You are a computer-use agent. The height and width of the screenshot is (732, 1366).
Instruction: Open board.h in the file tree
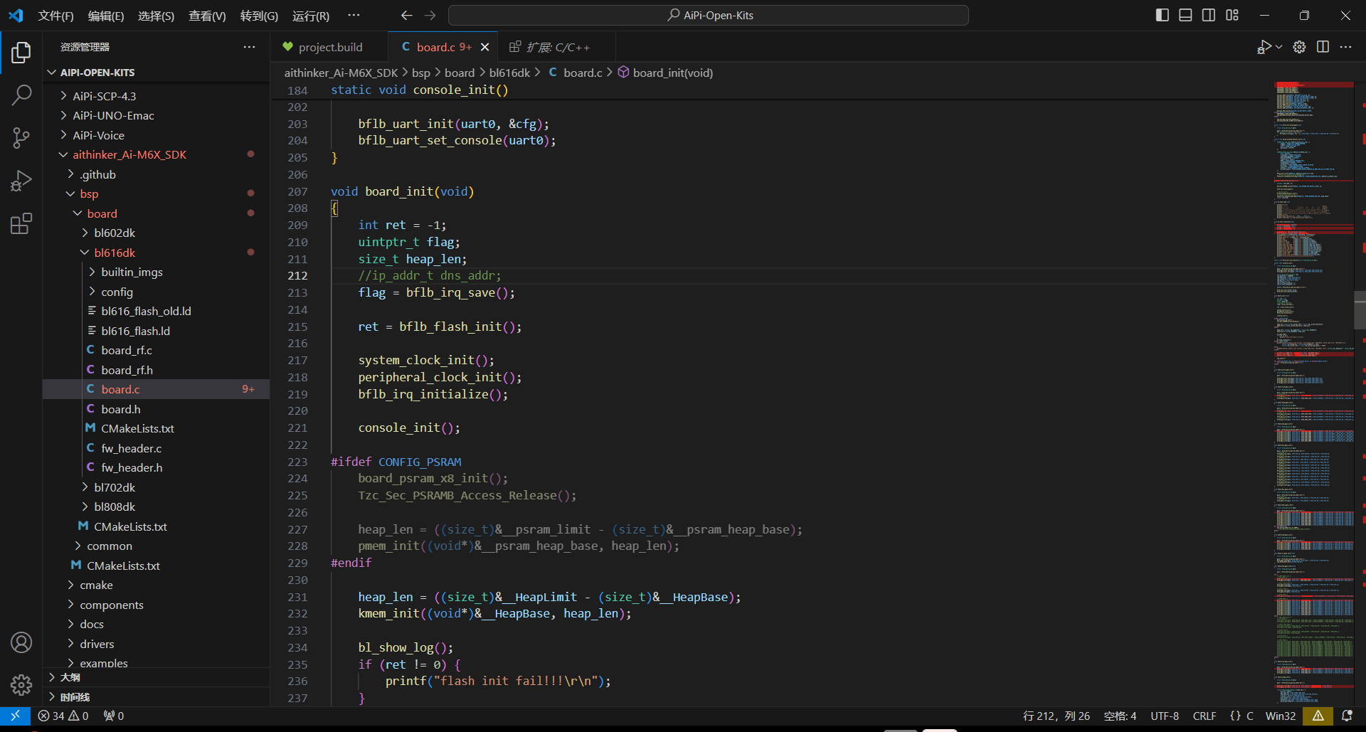tap(121, 409)
